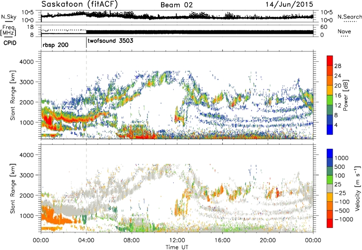This screenshot has width=362, height=250.
Task: Click the 'CPID' row label
Action: click(x=10, y=43)
